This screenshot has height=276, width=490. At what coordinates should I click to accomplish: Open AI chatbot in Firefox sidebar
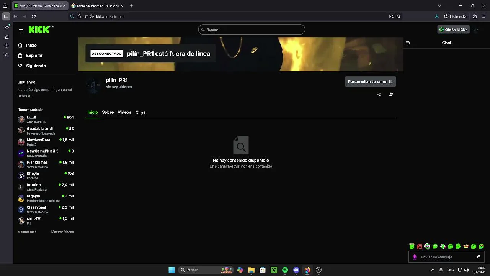click(7, 27)
